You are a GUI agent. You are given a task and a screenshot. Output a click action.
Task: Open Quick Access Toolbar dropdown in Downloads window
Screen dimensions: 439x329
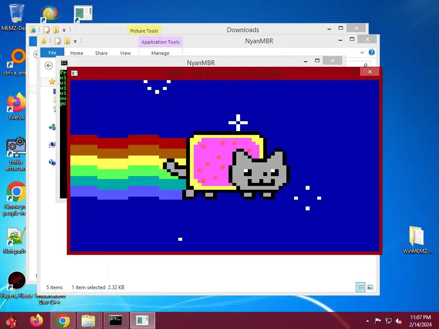pyautogui.click(x=64, y=30)
